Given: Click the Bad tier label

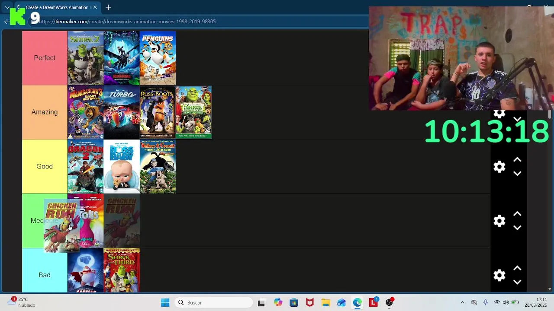Looking at the screenshot, I should coord(45,271).
